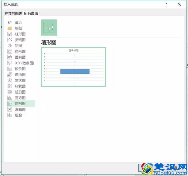Select the Recent (最近) chart category icon
This screenshot has width=188, height=176.
click(x=10, y=22)
